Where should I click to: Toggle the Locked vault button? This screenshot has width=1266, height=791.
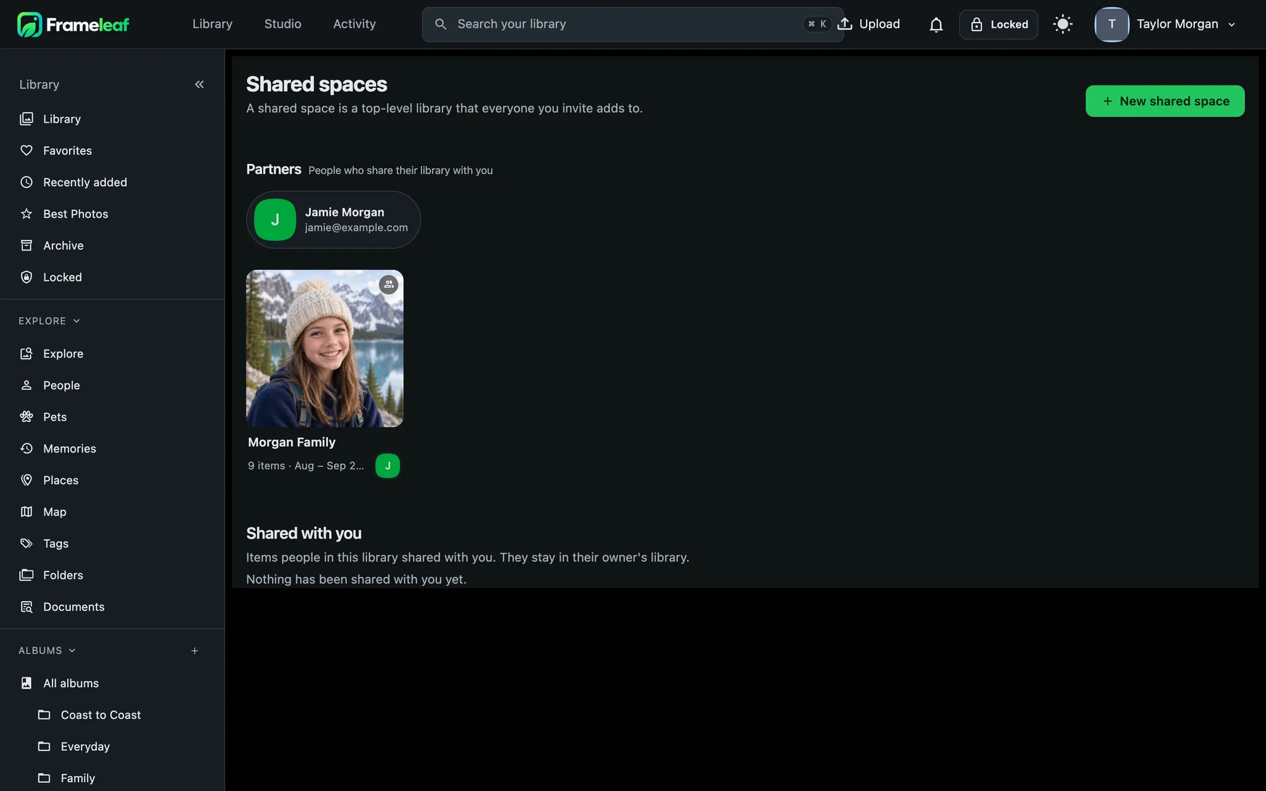coord(998,25)
